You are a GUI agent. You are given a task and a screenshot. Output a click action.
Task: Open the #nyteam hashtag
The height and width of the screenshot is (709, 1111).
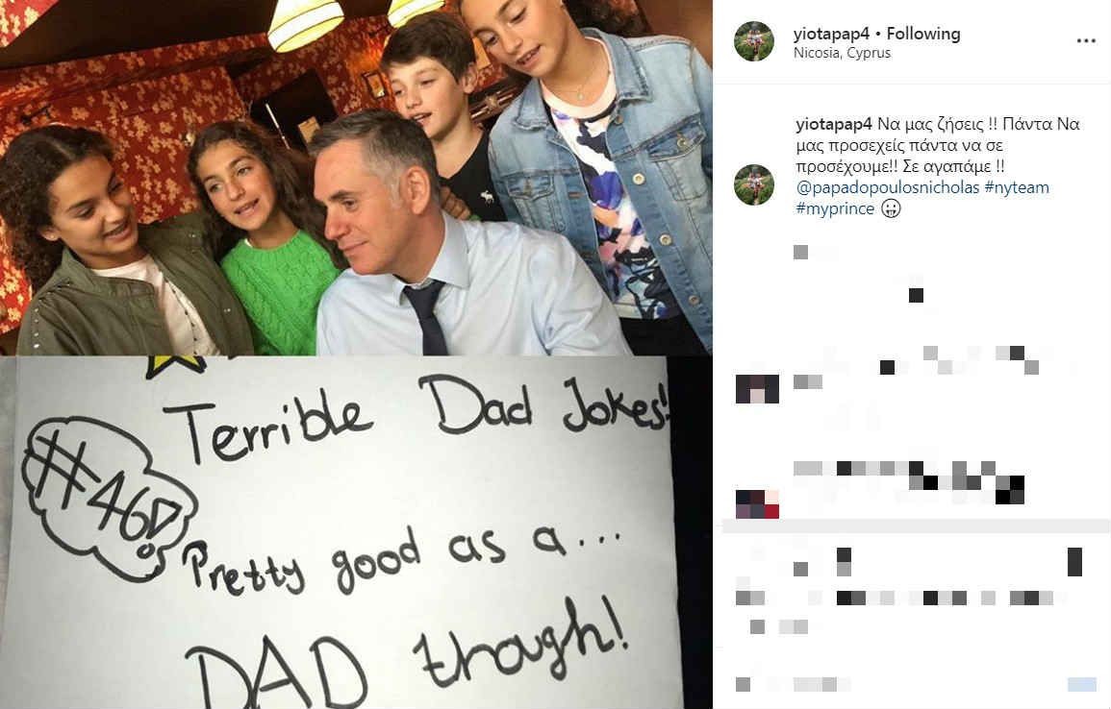[x=1017, y=187]
